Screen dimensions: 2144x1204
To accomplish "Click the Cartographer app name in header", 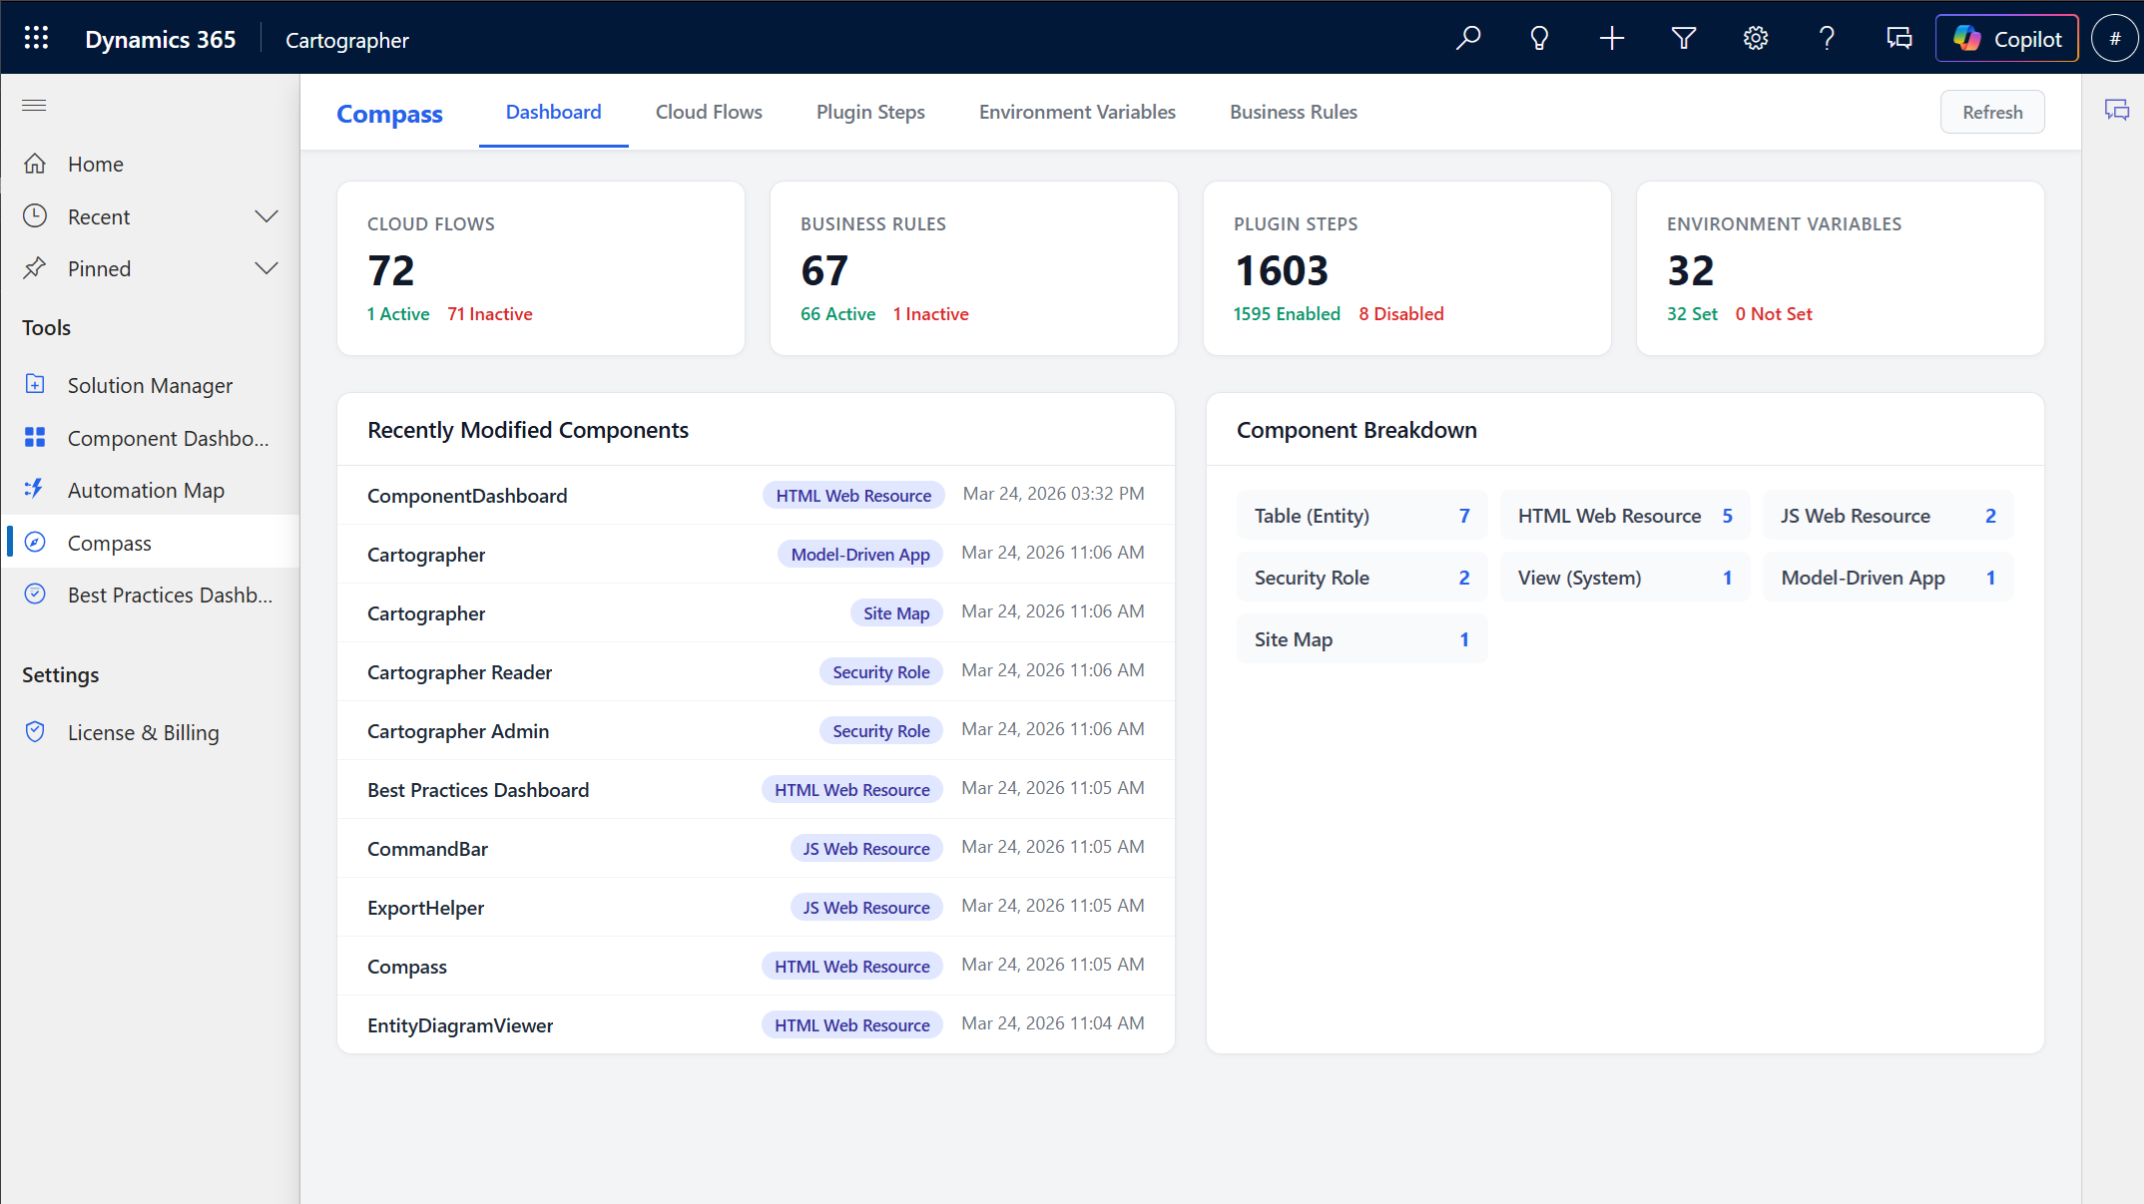I will tap(347, 40).
